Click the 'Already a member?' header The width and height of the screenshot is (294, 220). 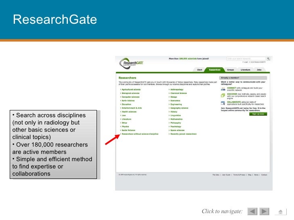243,78
